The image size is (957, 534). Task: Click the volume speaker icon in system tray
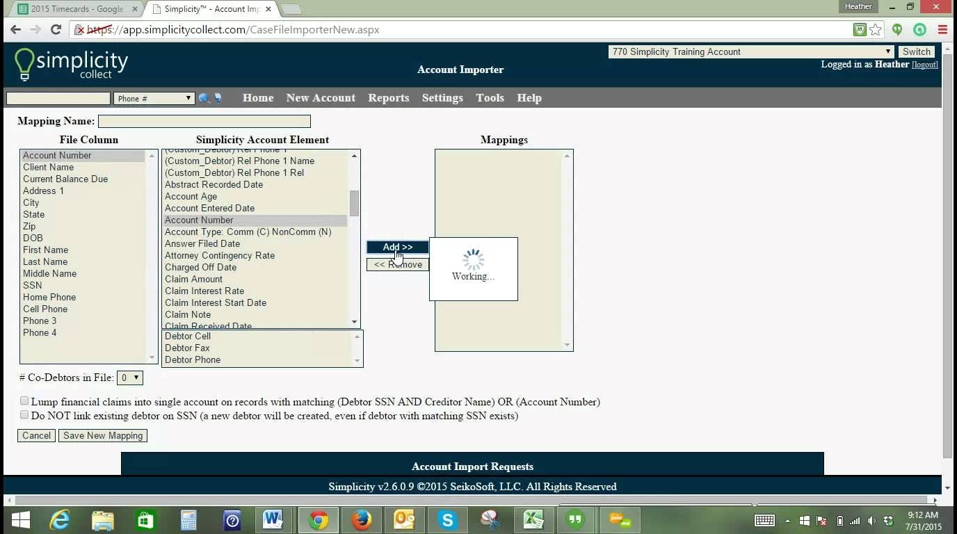point(871,521)
